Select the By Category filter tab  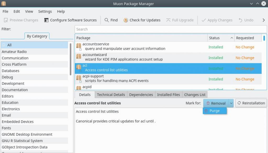coord(37,36)
